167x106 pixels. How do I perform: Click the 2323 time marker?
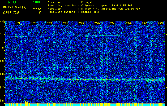[49, 23]
